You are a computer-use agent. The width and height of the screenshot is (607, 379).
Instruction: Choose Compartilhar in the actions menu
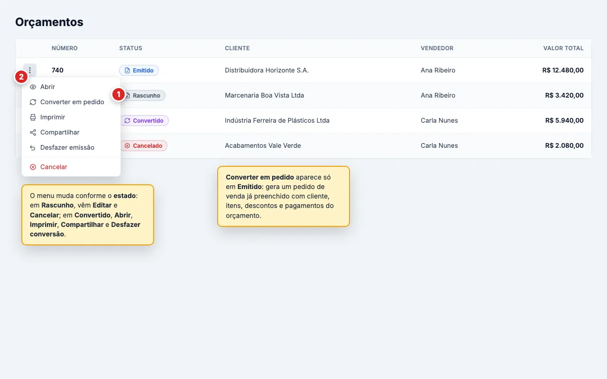coord(71,132)
